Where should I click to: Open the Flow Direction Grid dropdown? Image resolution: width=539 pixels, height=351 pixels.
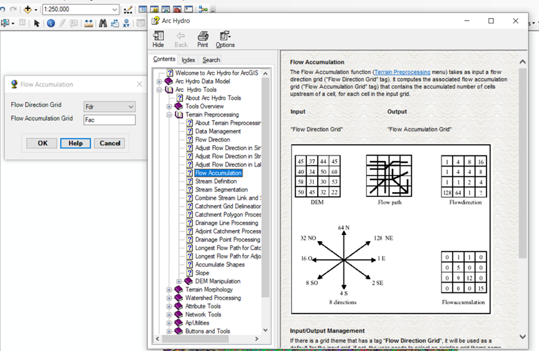[131, 106]
